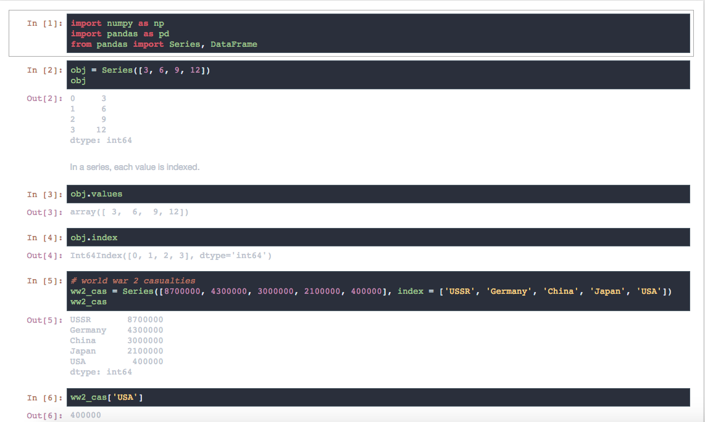705x422 pixels.
Task: Click the 'Out[2]:' prompt label
Action: coord(44,98)
